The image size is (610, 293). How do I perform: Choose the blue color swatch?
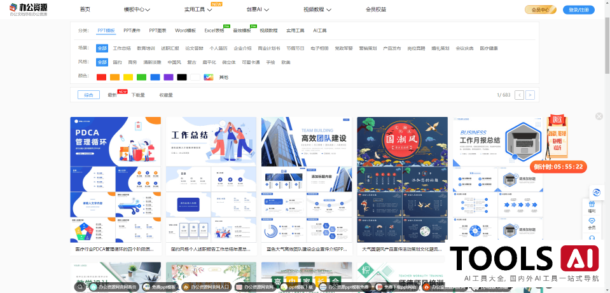155,77
